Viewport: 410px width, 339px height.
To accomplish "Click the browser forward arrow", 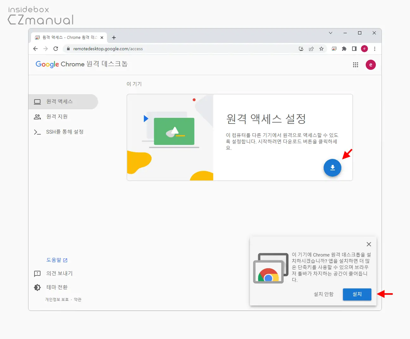I will [x=46, y=49].
